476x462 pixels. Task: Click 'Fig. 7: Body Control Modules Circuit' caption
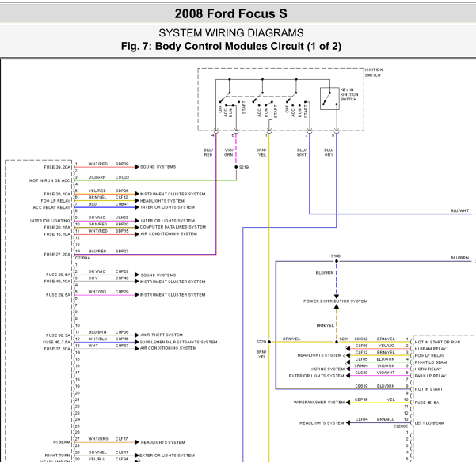pyautogui.click(x=231, y=46)
